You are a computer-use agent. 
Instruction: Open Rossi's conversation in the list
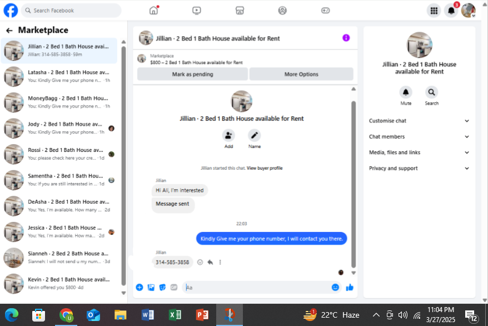point(60,154)
